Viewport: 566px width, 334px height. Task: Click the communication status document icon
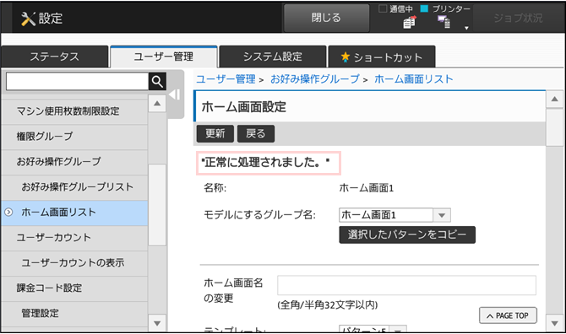410,22
